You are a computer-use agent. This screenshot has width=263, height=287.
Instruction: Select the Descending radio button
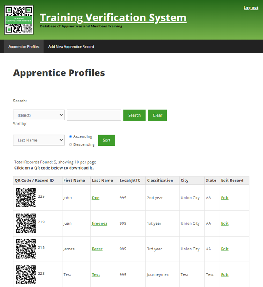pos(70,144)
